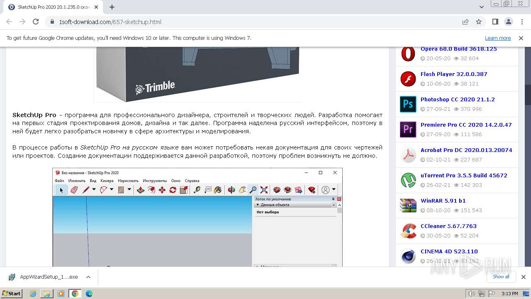Viewport: 531px width, 299px height.
Task: Click the uTorrent green icon
Action: pos(408,180)
